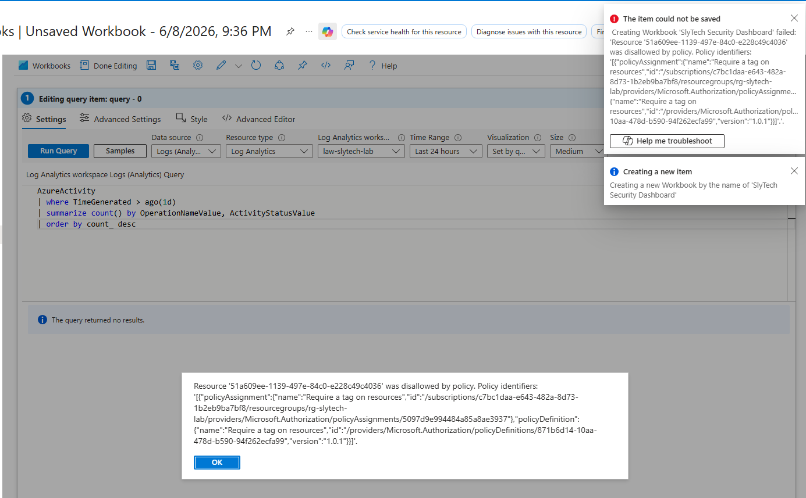Click the Run Query button
This screenshot has width=806, height=498.
tap(58, 151)
